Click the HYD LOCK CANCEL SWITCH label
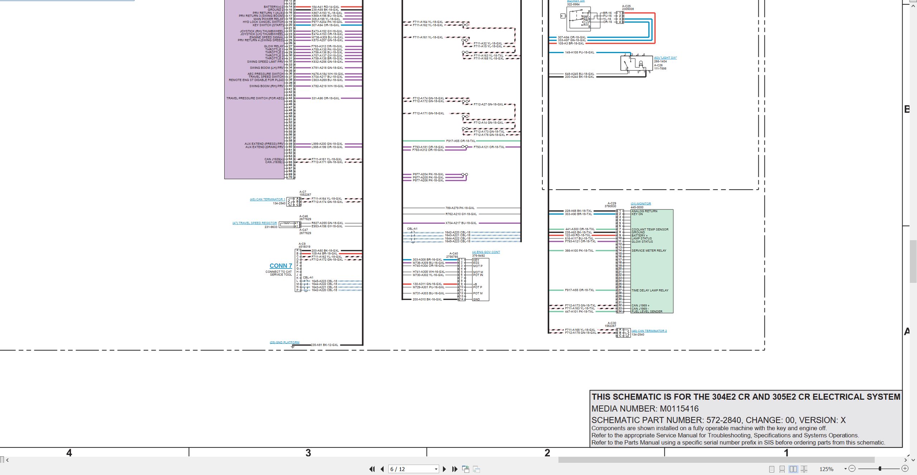The height and width of the screenshot is (475, 917). [263, 22]
